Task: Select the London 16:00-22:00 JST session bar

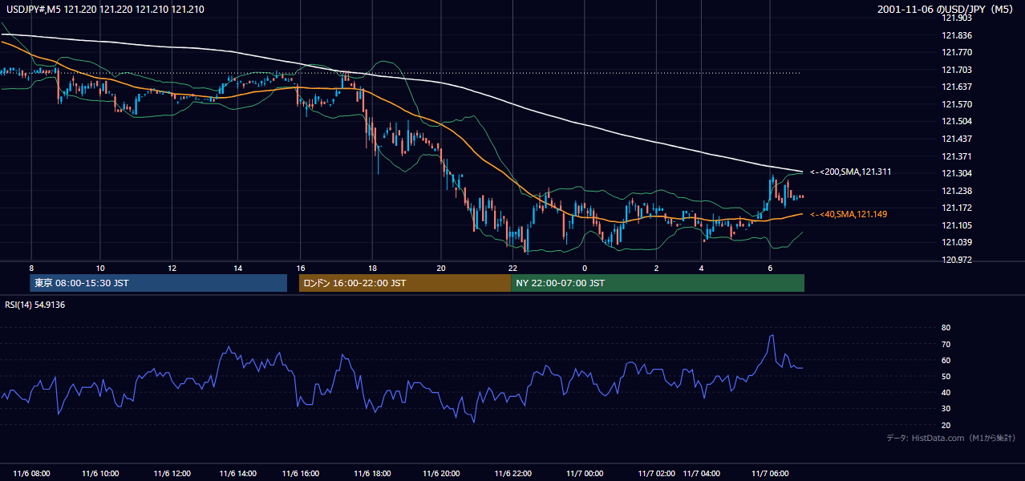Action: 405,283
